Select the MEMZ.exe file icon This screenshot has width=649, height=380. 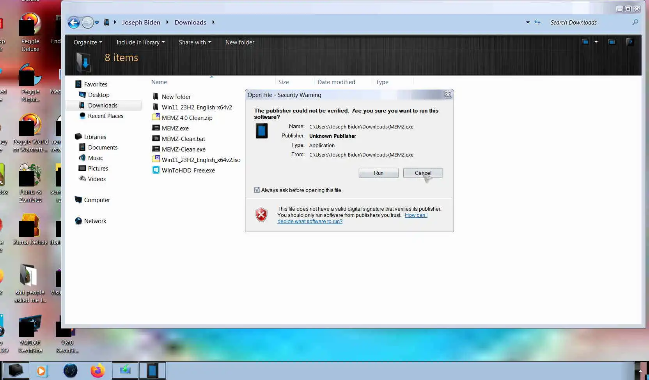click(x=156, y=128)
